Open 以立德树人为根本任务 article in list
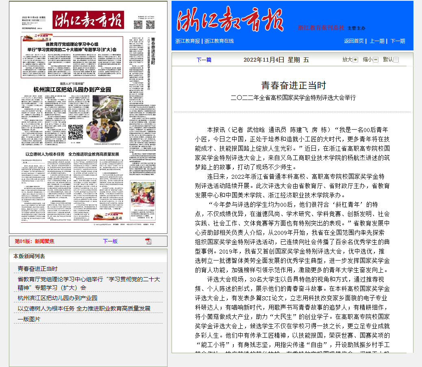Screen dimensions: 422x367 (x=84, y=308)
